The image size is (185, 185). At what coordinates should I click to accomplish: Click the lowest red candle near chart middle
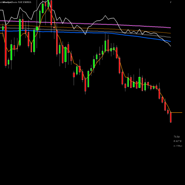pyautogui.click(x=85, y=85)
